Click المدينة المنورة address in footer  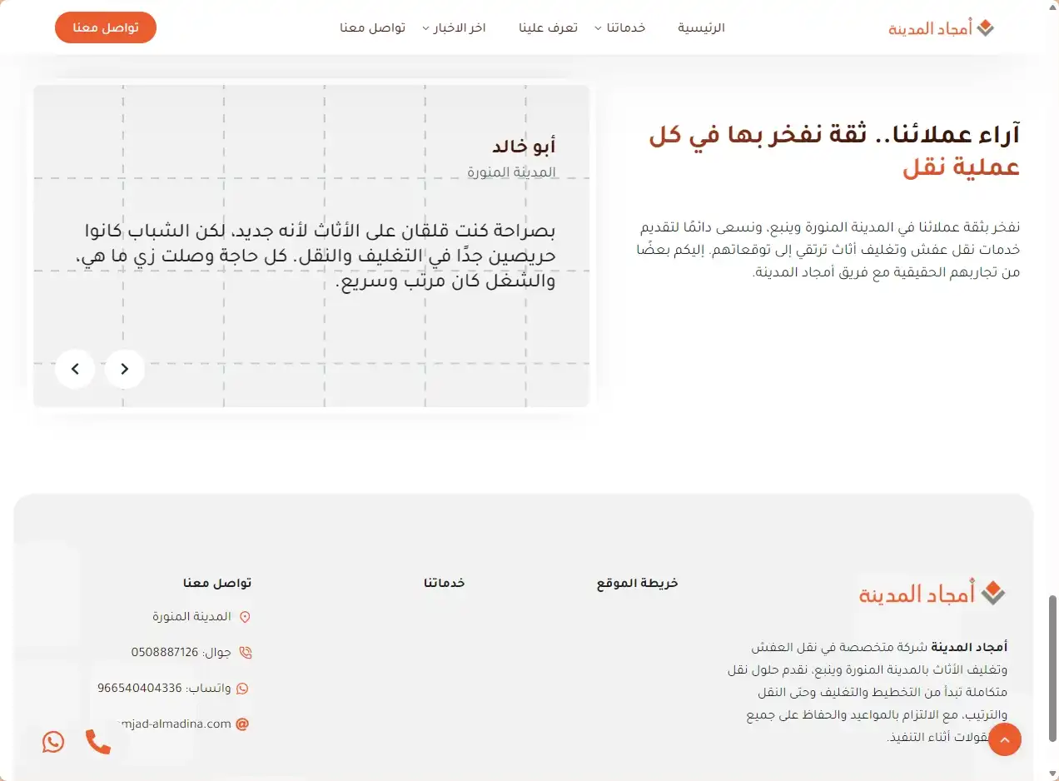(x=191, y=616)
